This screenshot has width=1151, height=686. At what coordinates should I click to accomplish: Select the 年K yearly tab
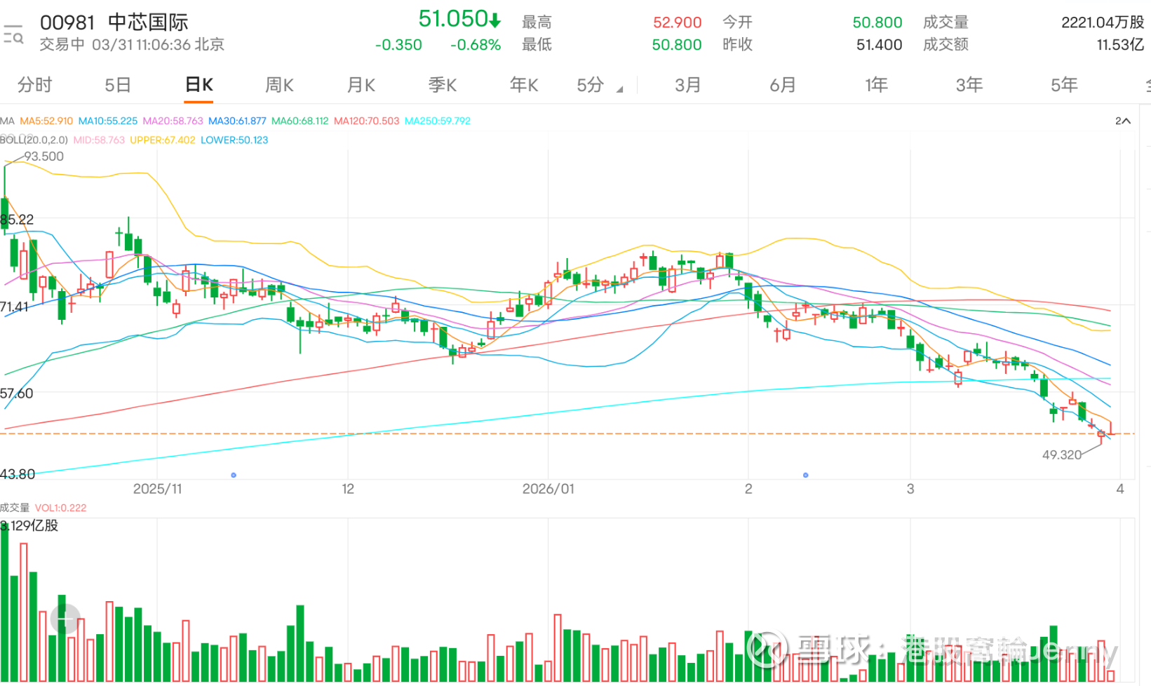524,85
